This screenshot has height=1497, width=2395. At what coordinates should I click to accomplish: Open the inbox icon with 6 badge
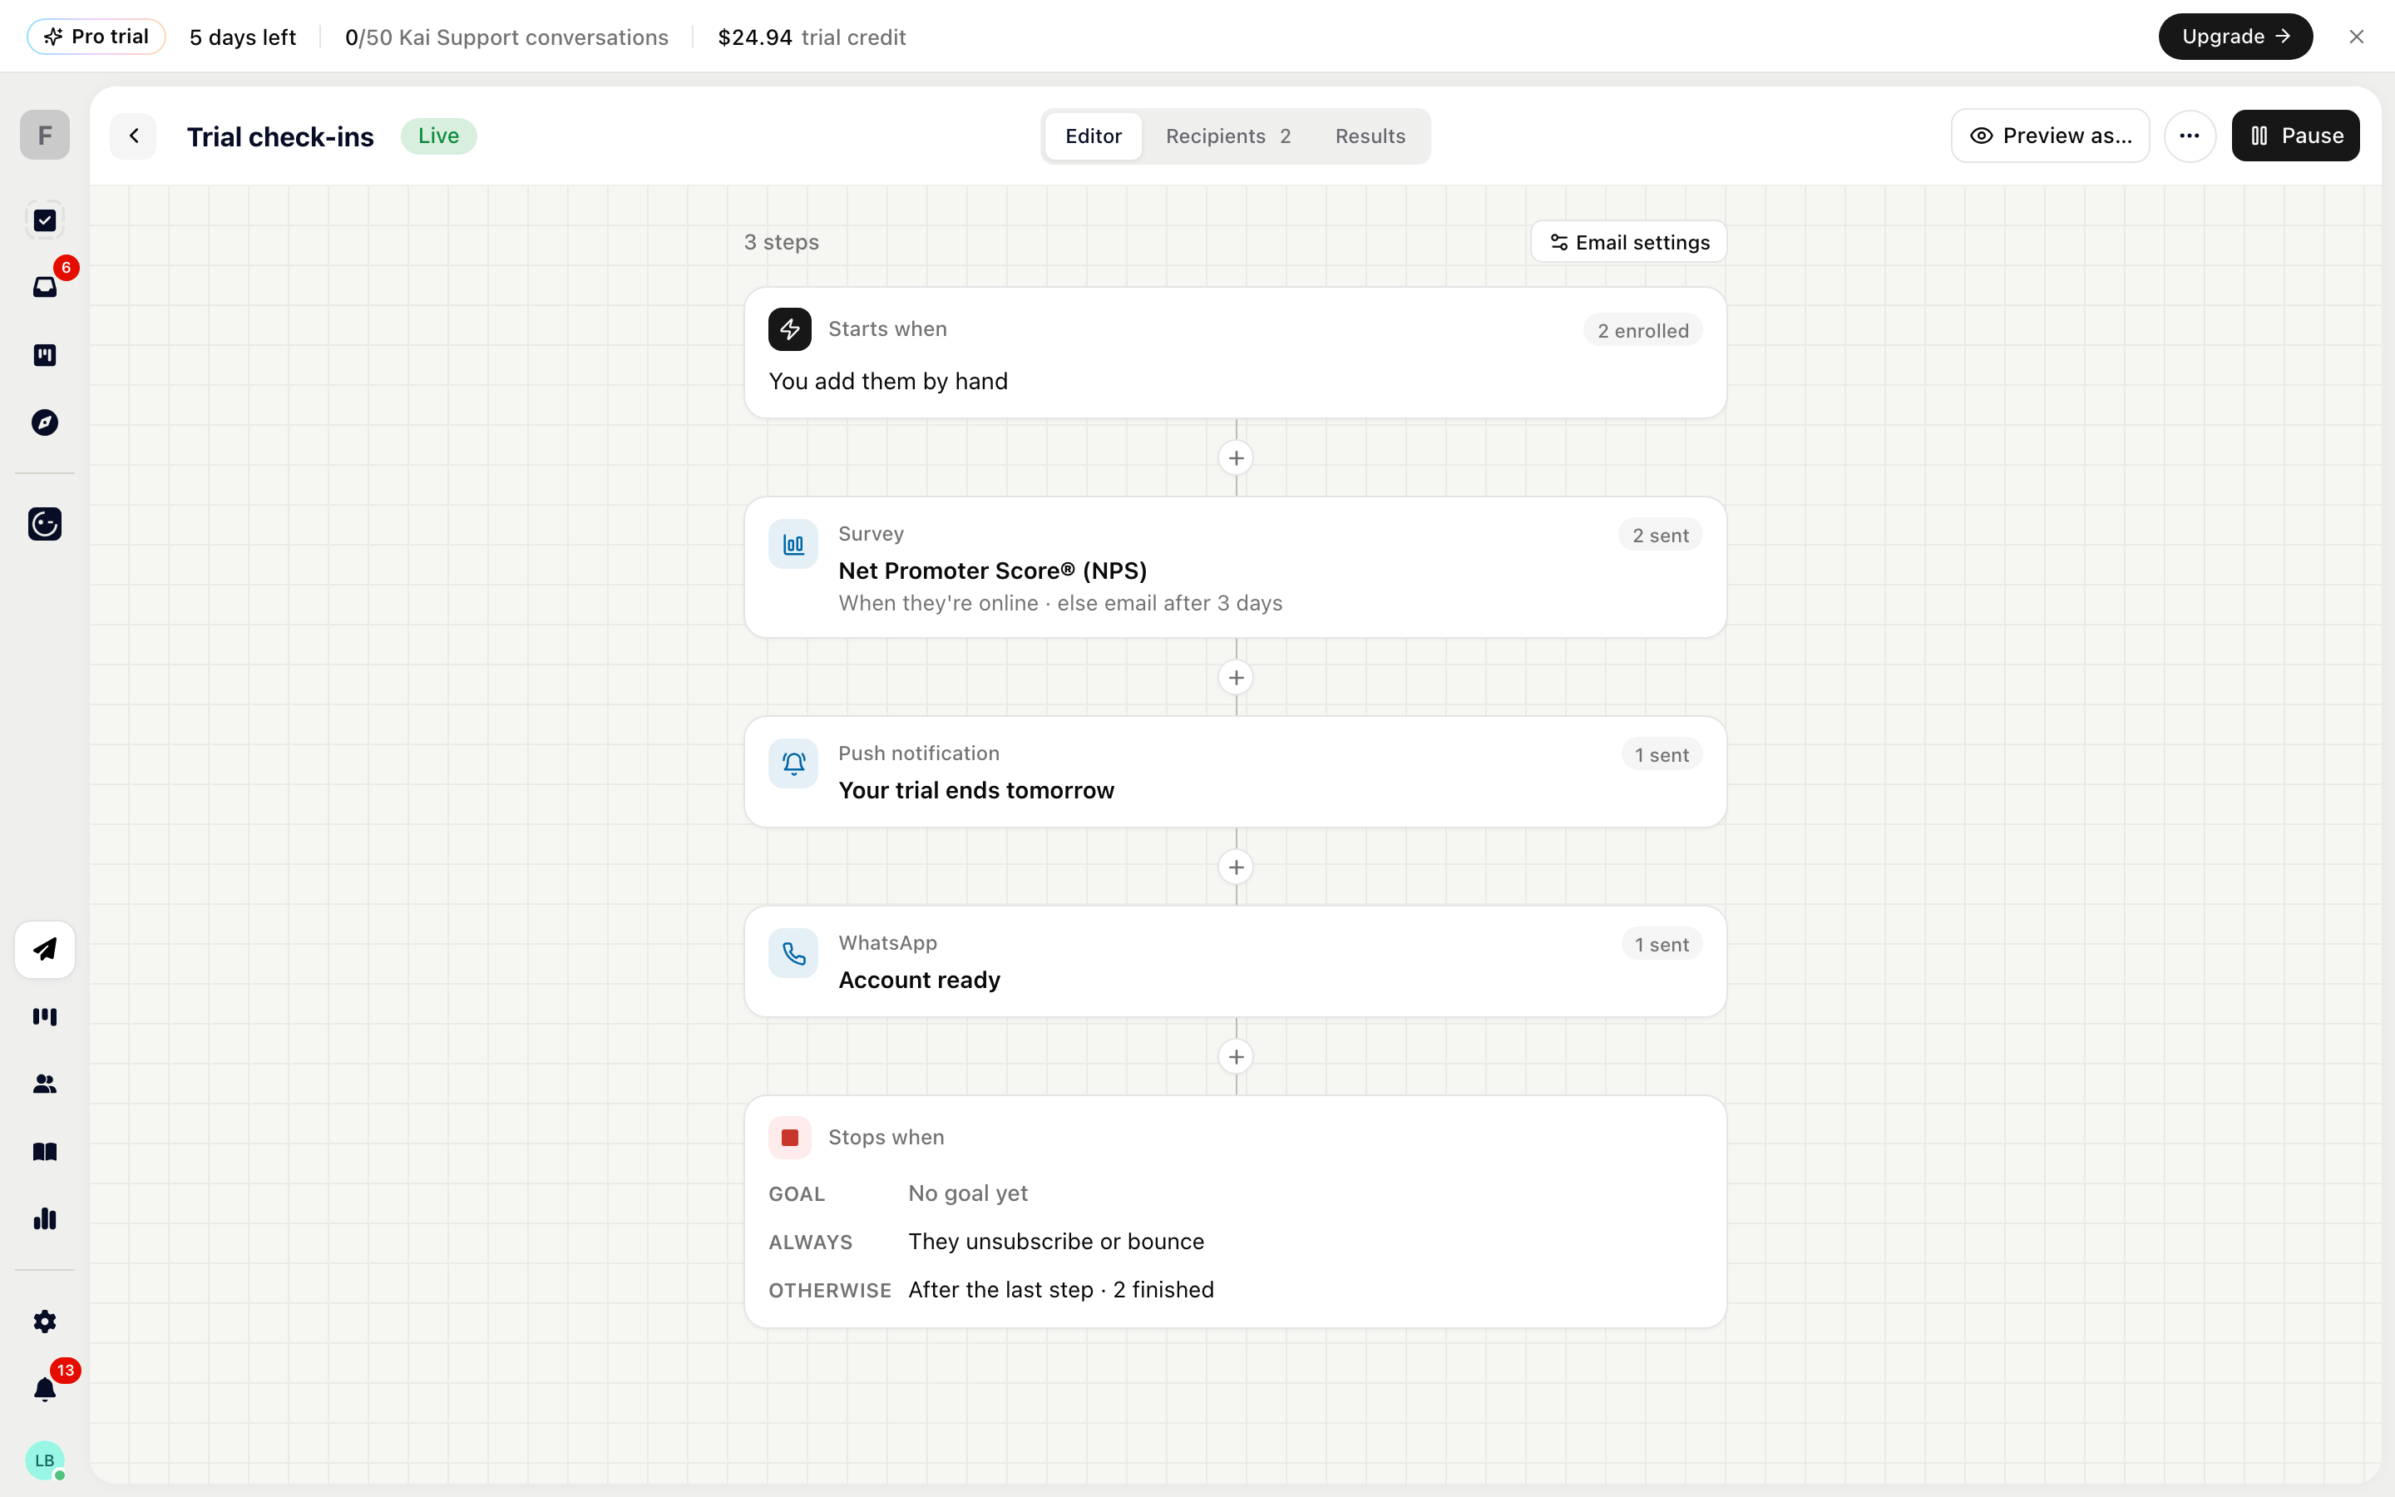point(45,287)
